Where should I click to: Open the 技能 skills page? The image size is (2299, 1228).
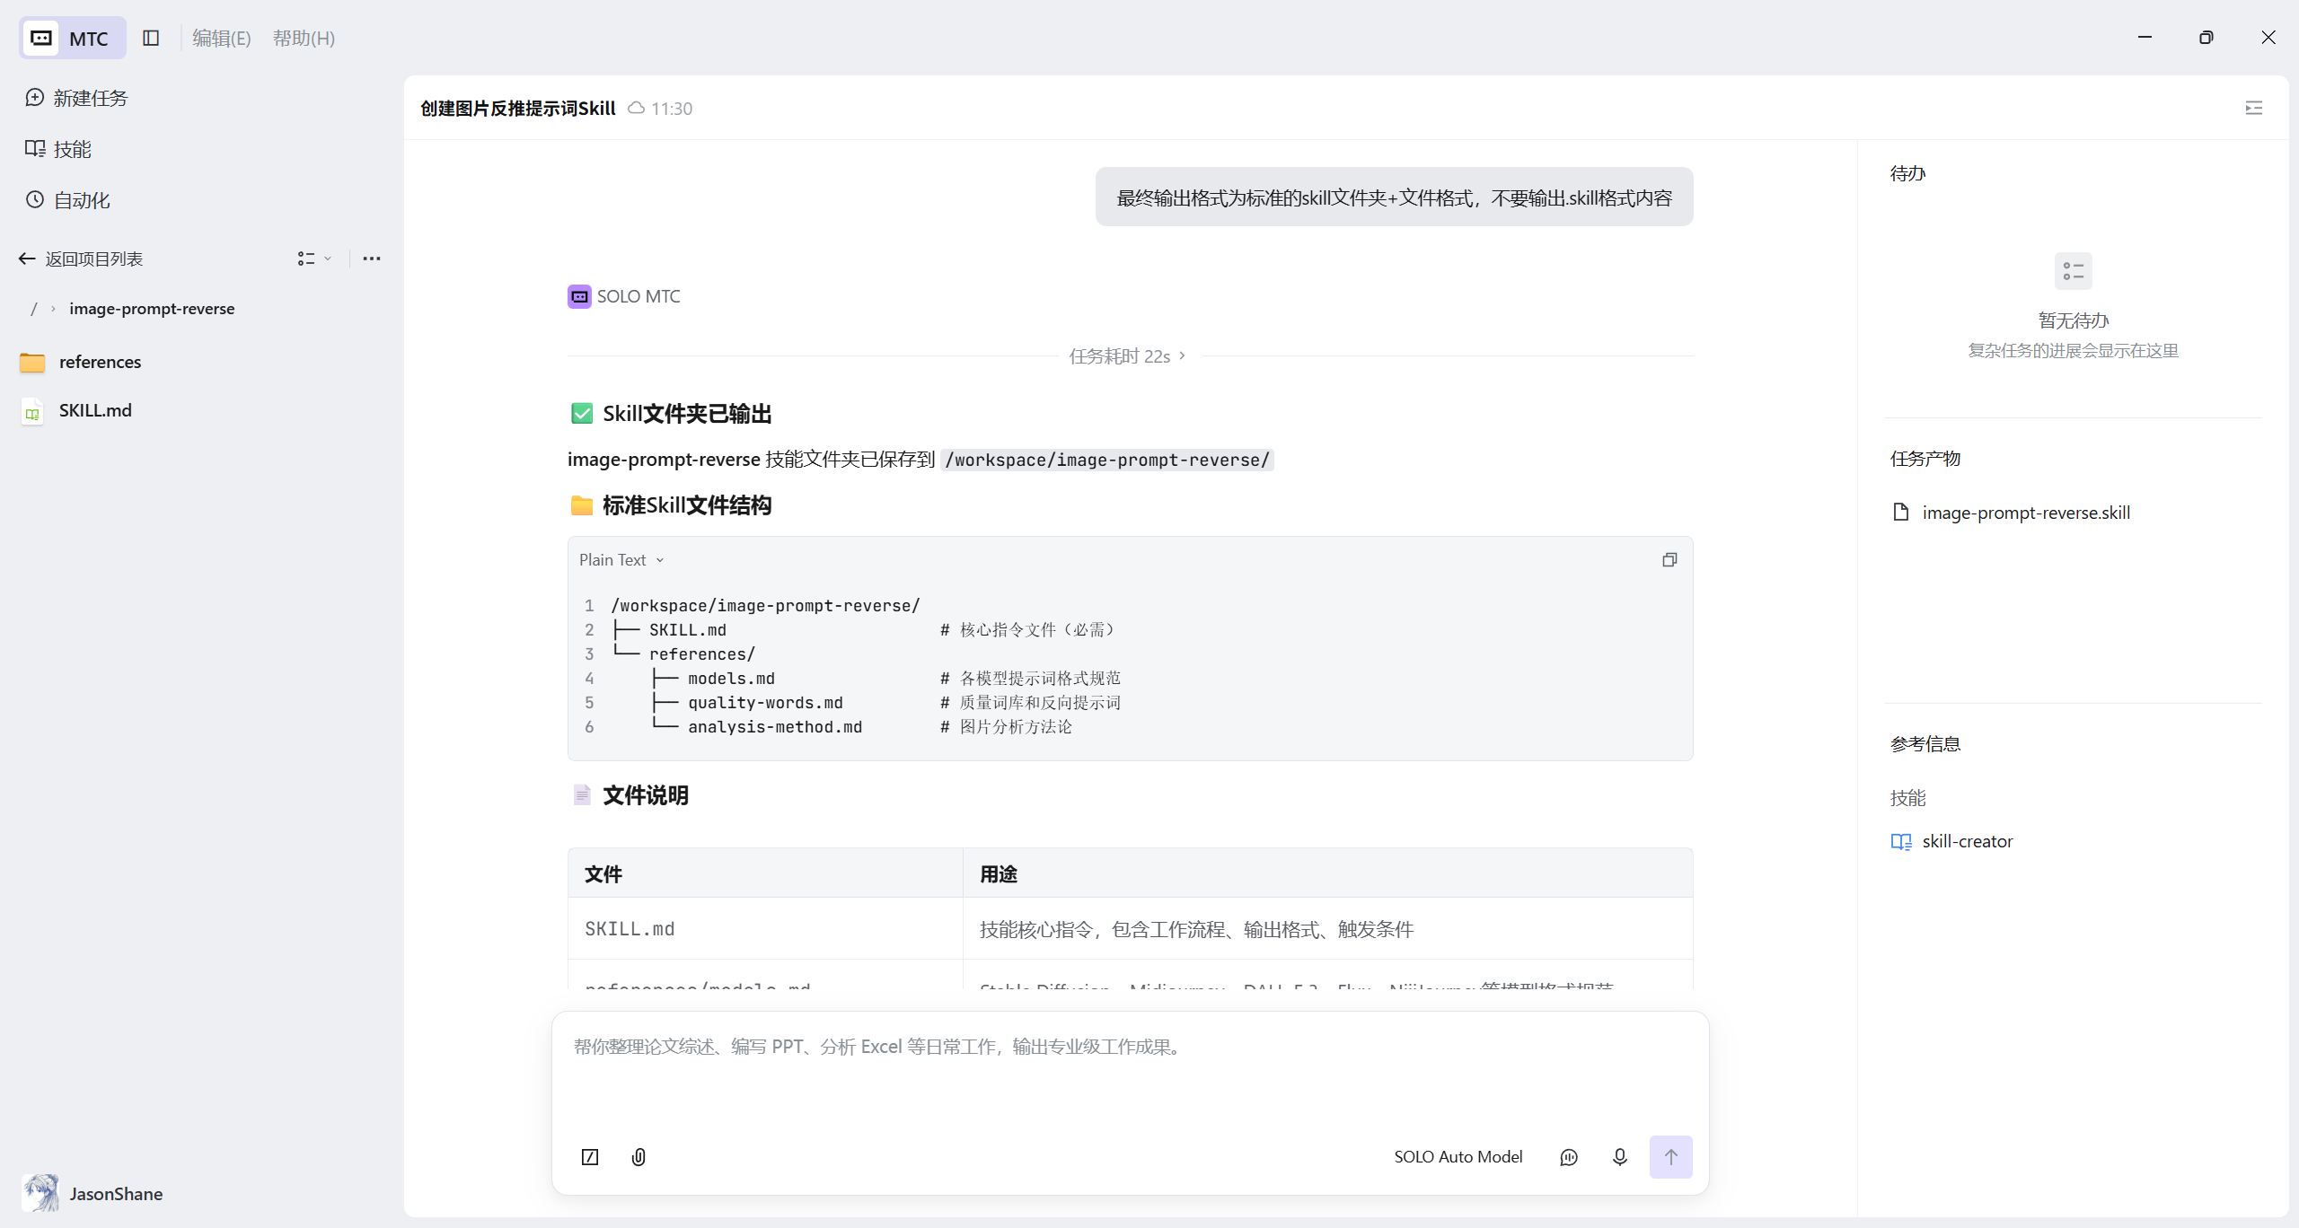(59, 149)
